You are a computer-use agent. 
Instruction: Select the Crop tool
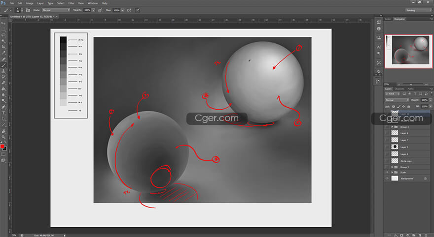[3, 47]
